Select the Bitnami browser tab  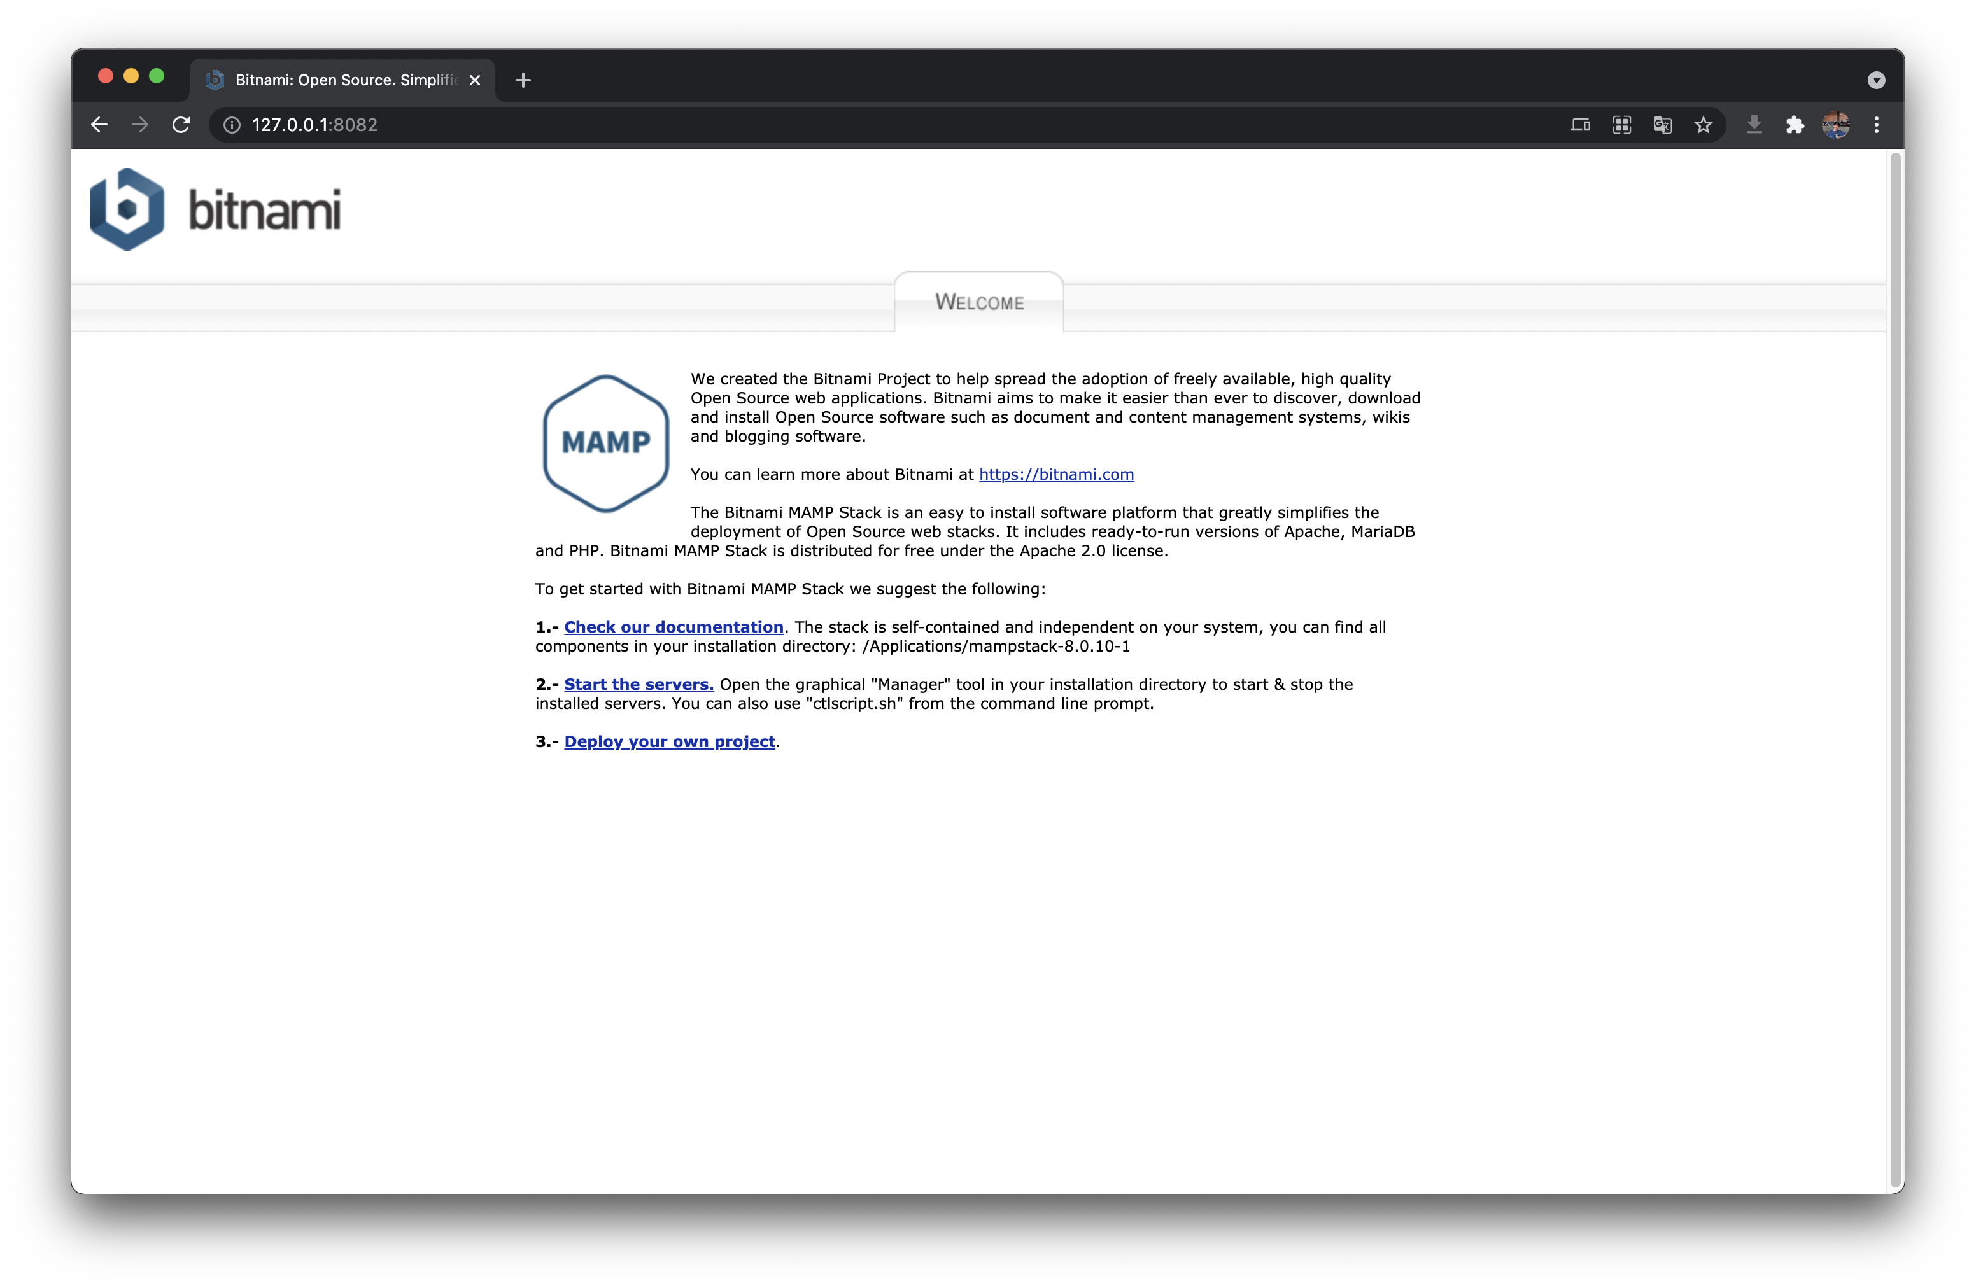tap(341, 80)
